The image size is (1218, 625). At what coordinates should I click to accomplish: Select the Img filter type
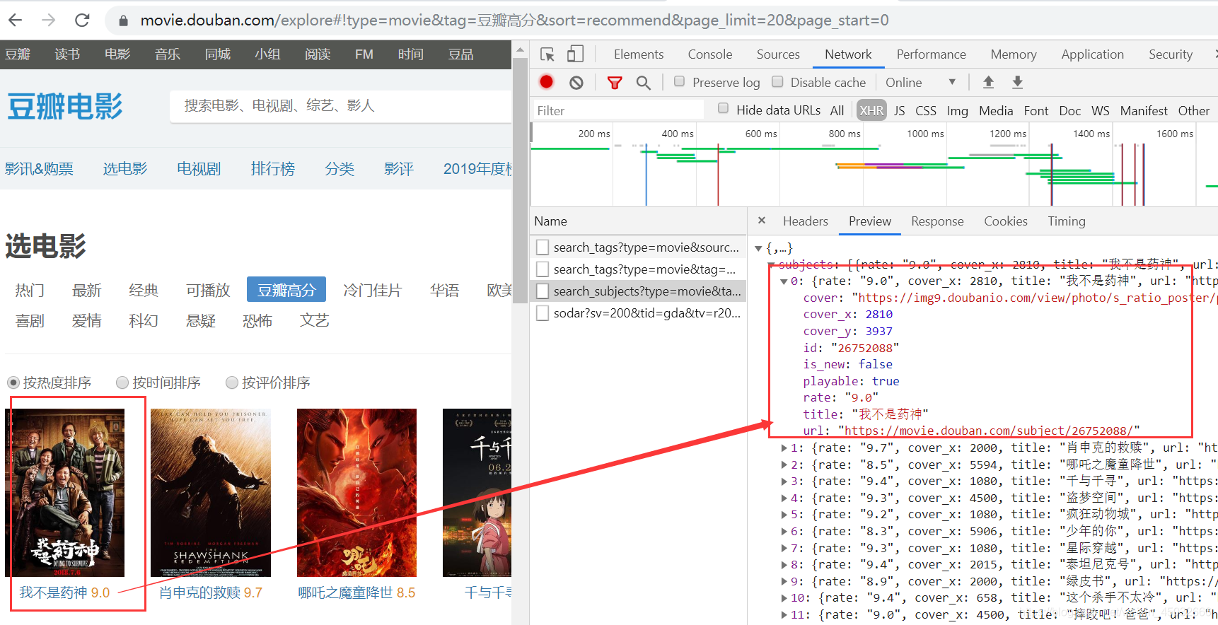tap(957, 110)
